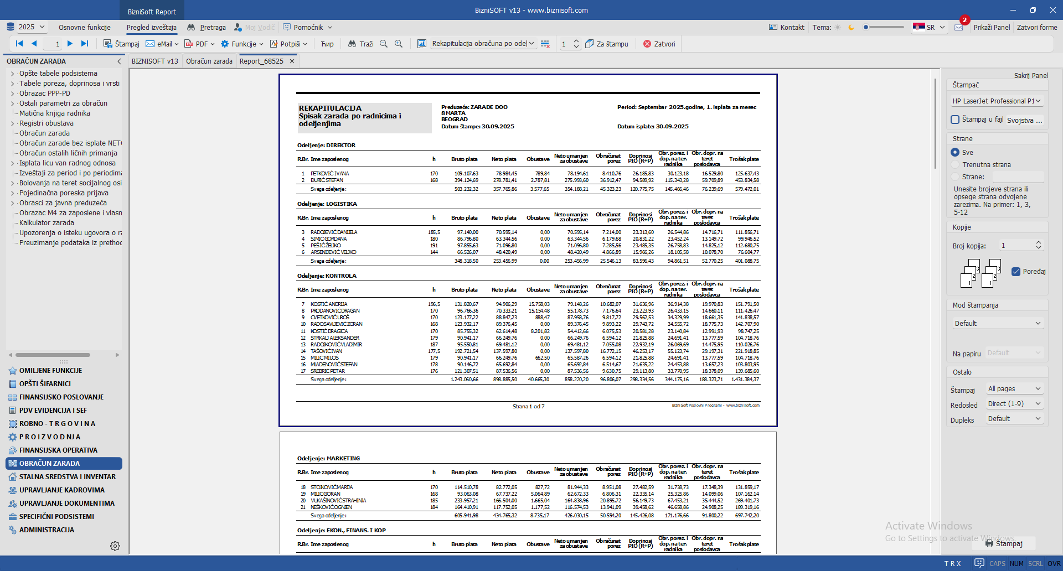Switch to the Obračun zarada tab
This screenshot has width=1063, height=571.
(x=209, y=61)
